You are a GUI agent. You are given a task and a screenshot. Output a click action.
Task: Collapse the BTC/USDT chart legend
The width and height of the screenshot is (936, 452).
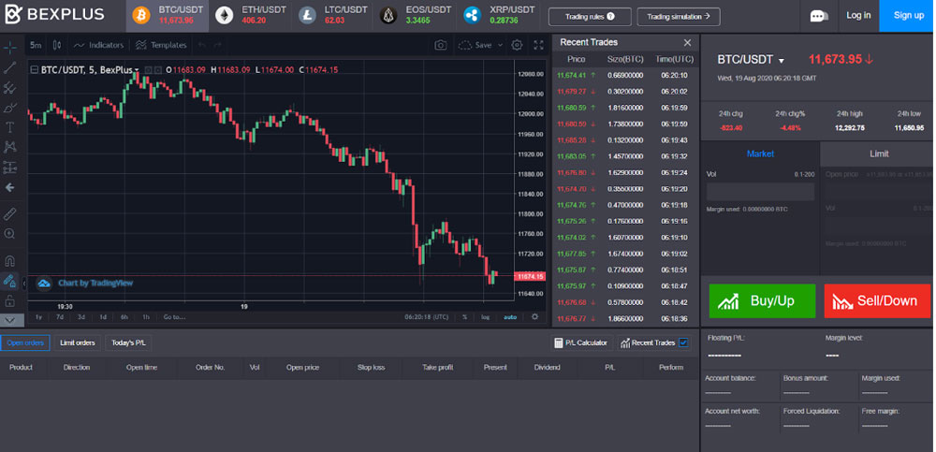click(34, 70)
